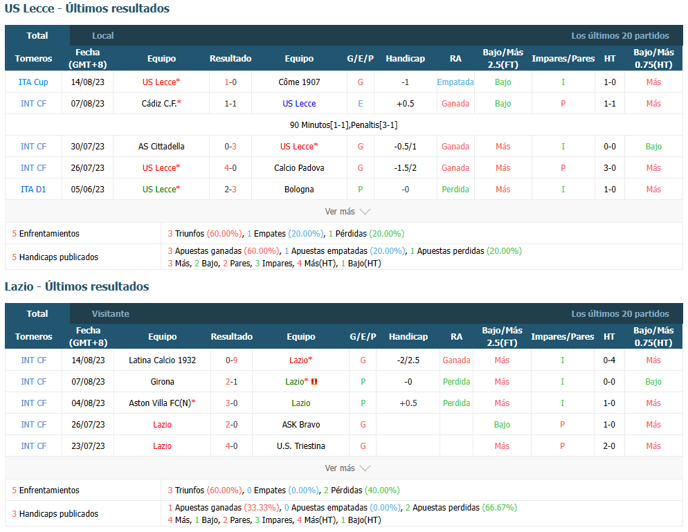Viewport: 688px width, 532px height.
Task: Open the ITA Cup tournament link
Action: [33, 82]
